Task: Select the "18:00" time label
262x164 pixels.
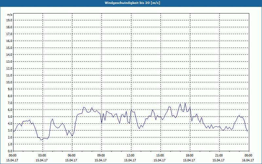Action: click(x=190, y=155)
